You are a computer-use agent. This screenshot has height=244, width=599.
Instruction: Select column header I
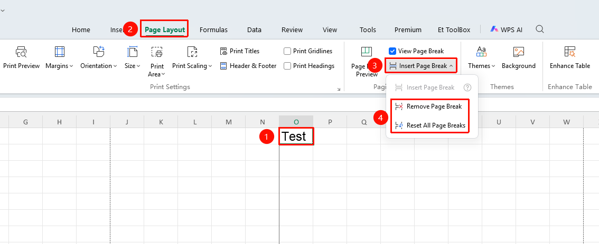[x=93, y=122]
